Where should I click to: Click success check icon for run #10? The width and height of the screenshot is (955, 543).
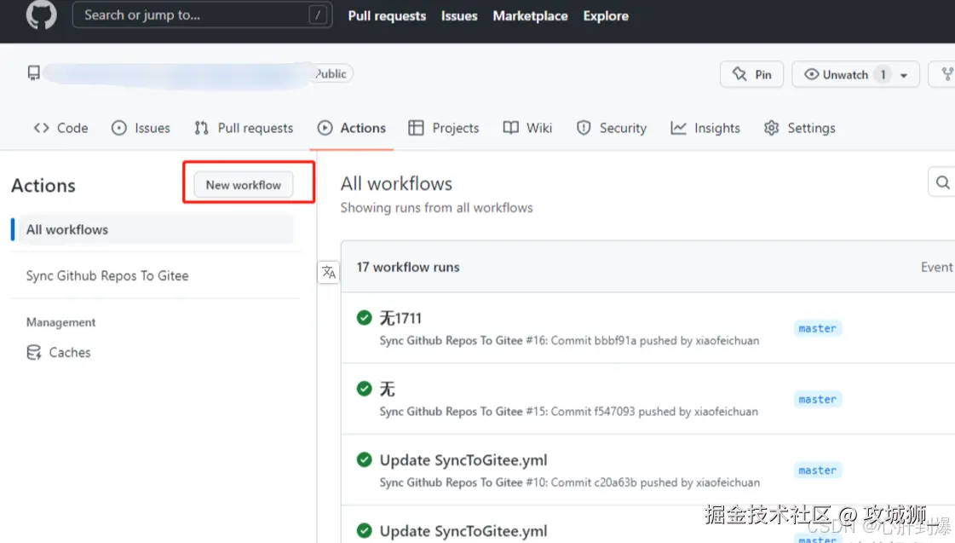(365, 459)
